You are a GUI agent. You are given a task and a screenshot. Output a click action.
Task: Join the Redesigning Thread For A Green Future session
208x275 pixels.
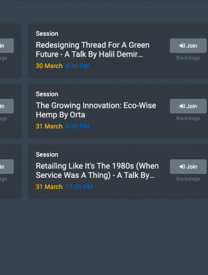(x=188, y=45)
